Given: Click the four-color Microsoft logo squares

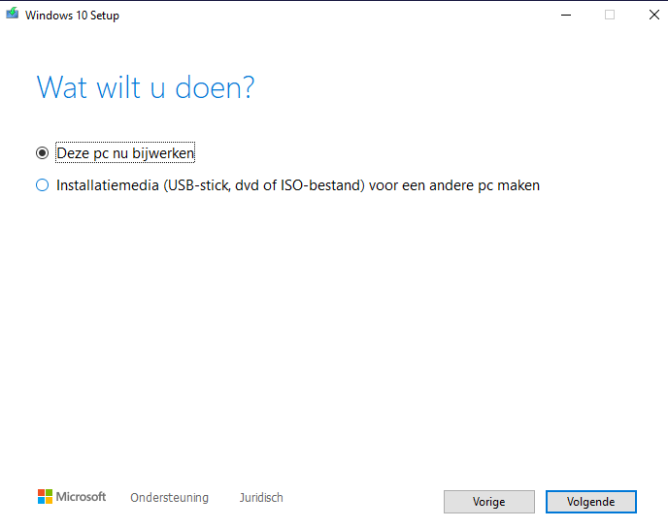Looking at the screenshot, I should 45,497.
